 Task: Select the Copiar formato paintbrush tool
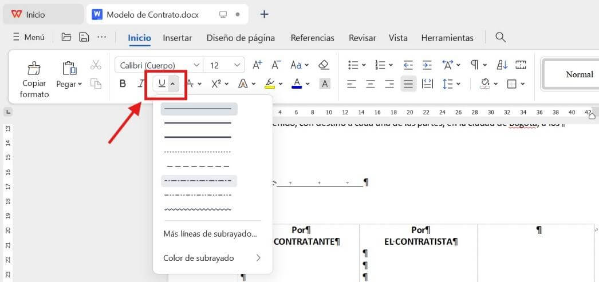click(x=34, y=68)
